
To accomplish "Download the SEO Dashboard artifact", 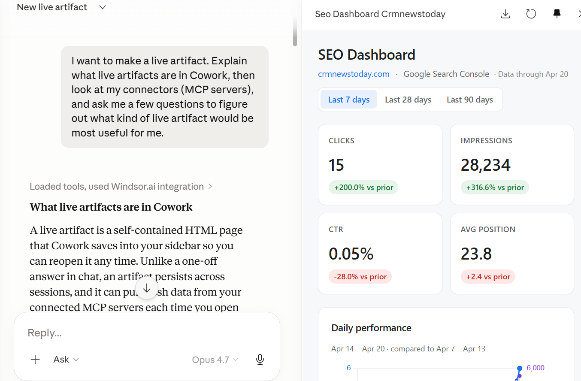I will [x=505, y=14].
